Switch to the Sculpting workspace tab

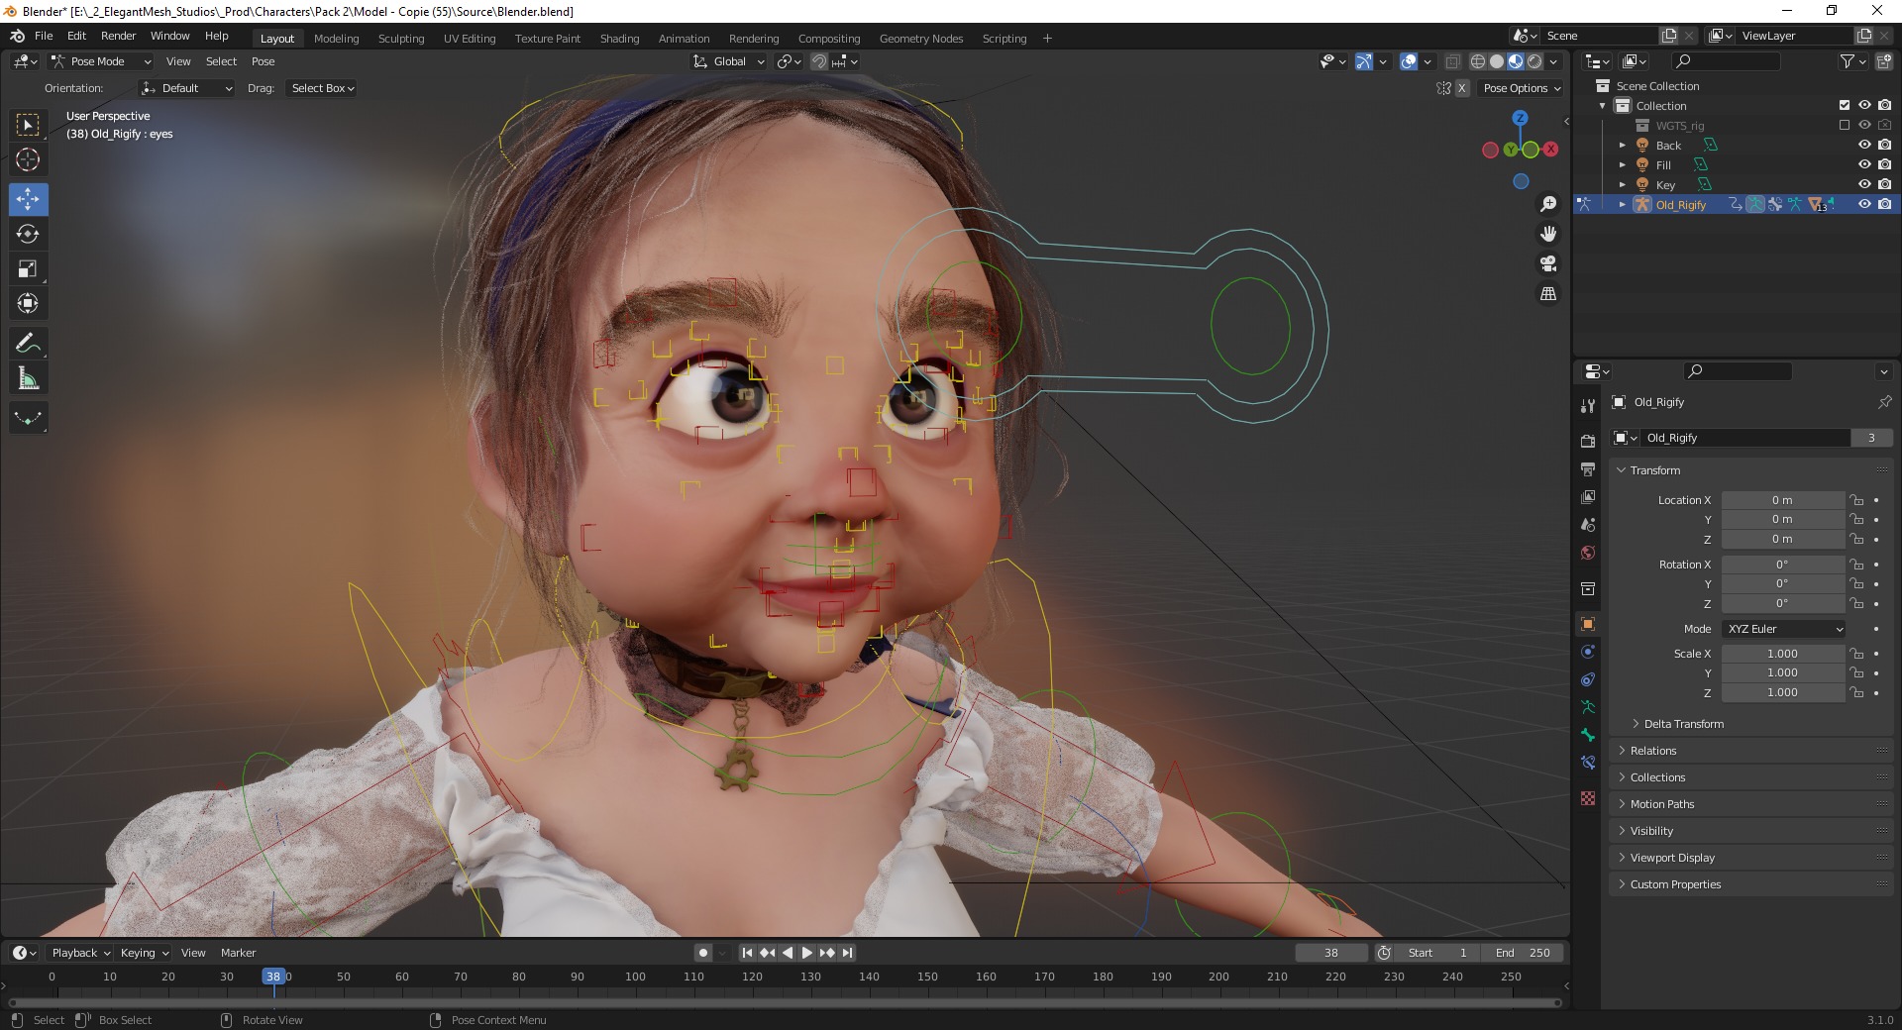[x=401, y=39]
